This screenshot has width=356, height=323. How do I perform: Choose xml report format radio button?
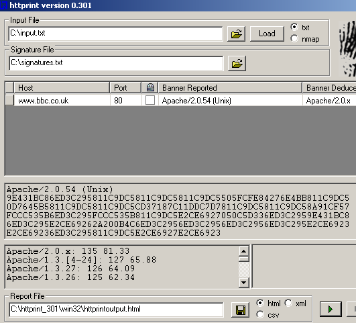[288, 303]
